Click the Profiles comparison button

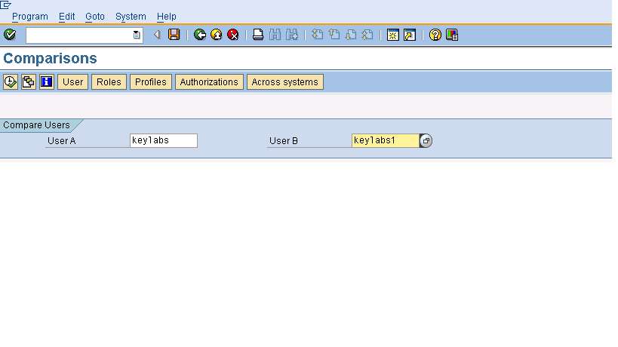(151, 82)
